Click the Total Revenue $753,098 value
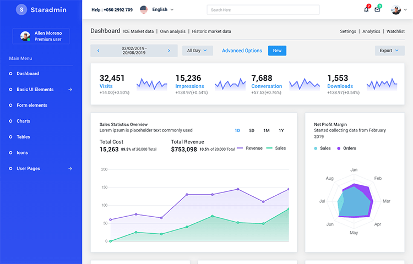413x264 pixels. tap(184, 150)
